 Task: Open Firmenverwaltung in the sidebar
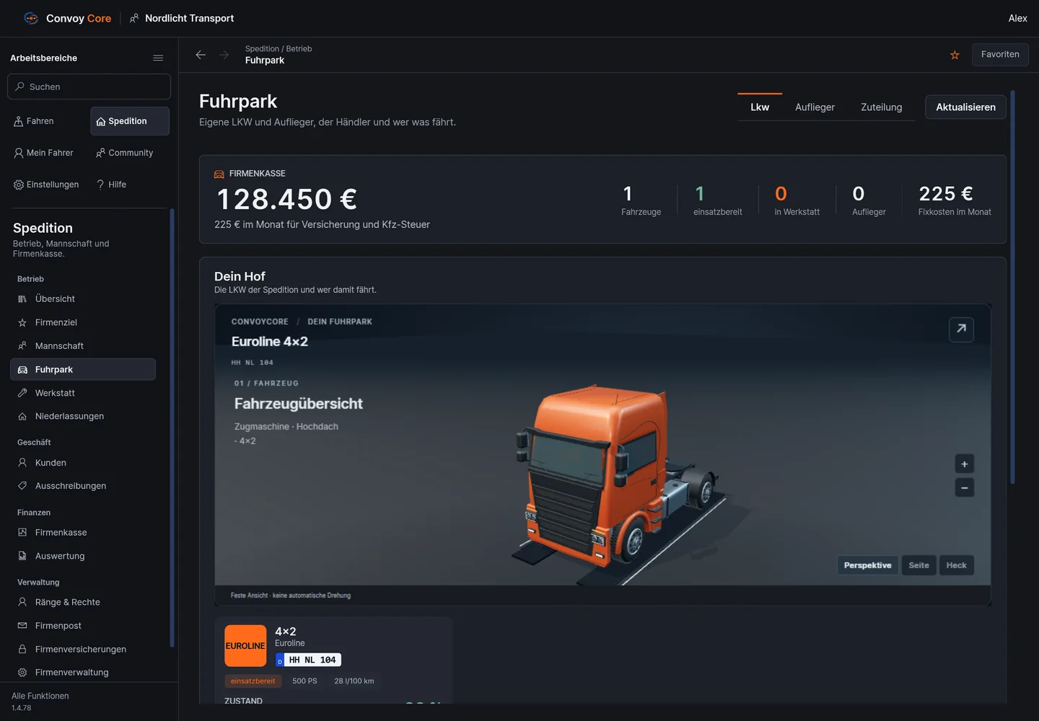click(x=83, y=672)
